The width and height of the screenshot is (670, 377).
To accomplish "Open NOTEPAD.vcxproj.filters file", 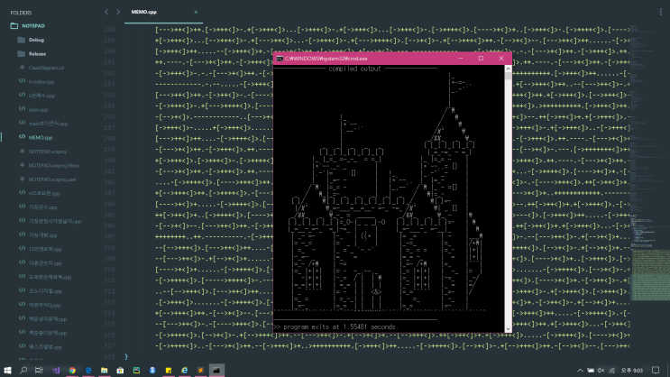I will [54, 165].
